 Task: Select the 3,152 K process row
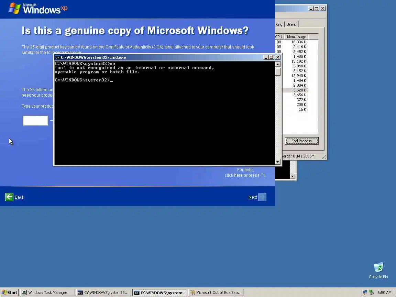[295, 71]
